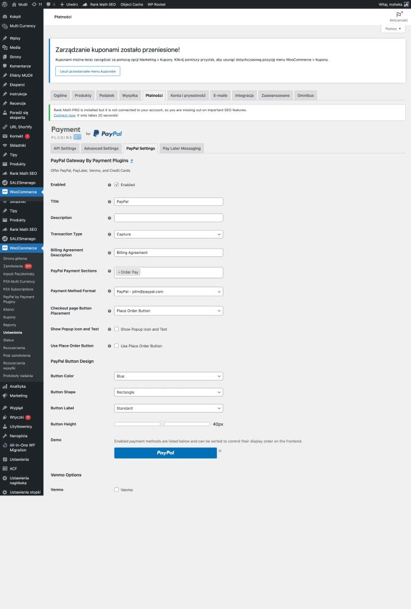Click help icon beside Title field
This screenshot has height=609, width=411.
pos(109,202)
